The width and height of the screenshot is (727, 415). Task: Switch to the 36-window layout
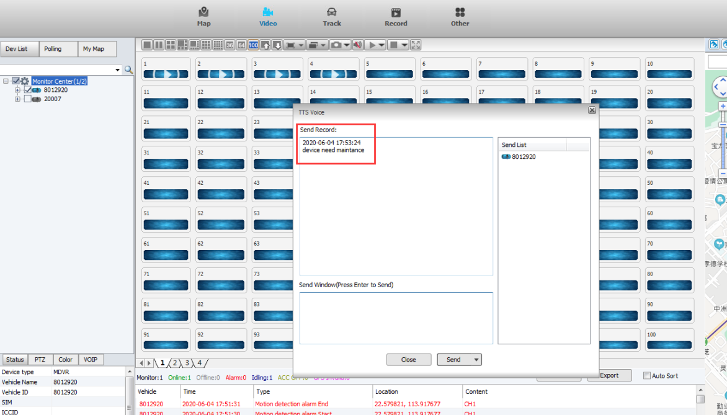230,45
